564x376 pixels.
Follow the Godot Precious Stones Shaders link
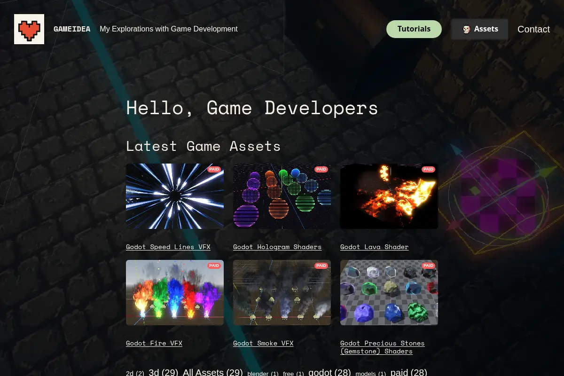pos(382,347)
